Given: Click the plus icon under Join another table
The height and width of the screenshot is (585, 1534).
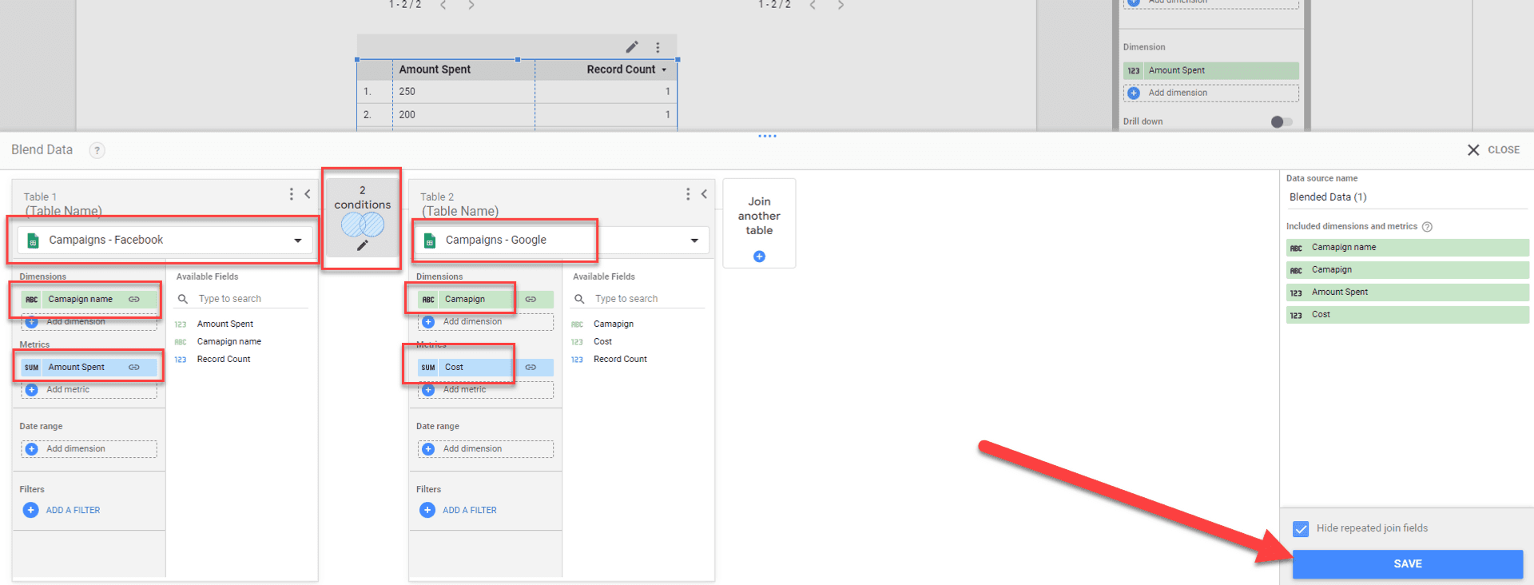Looking at the screenshot, I should point(759,257).
